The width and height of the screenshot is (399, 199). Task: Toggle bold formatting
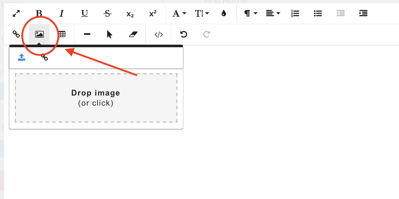39,14
